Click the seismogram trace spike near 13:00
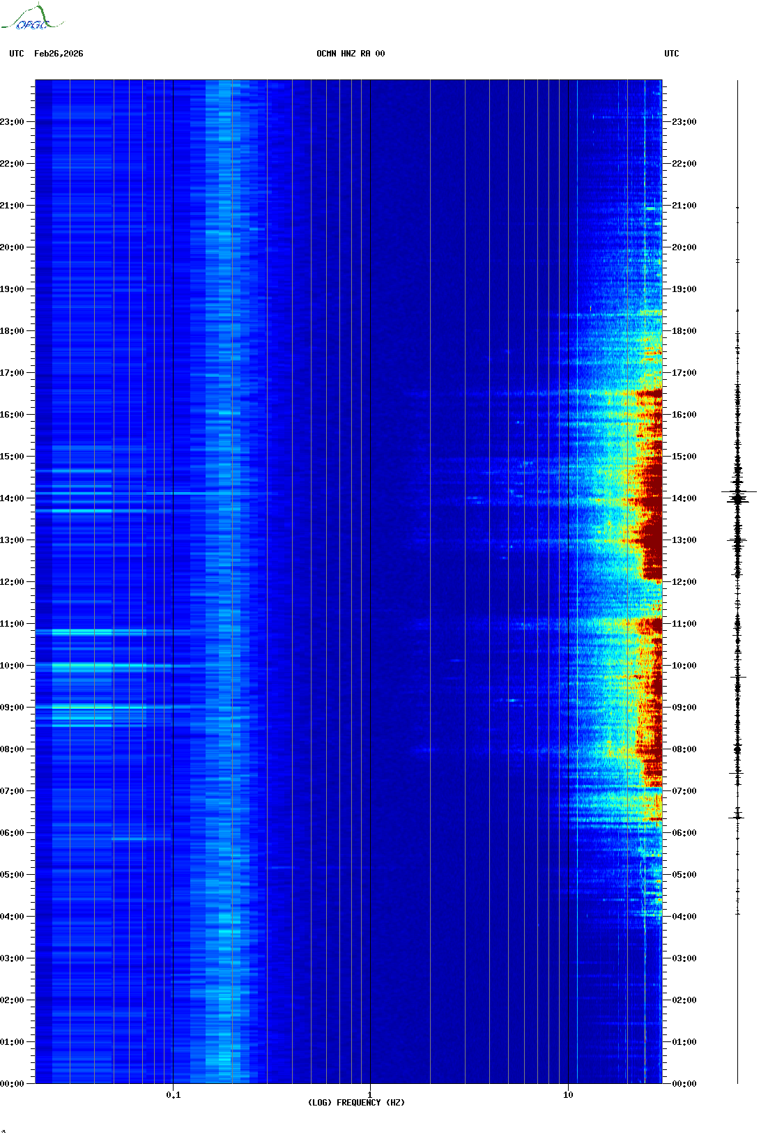The height and width of the screenshot is (1139, 768). coord(737,540)
